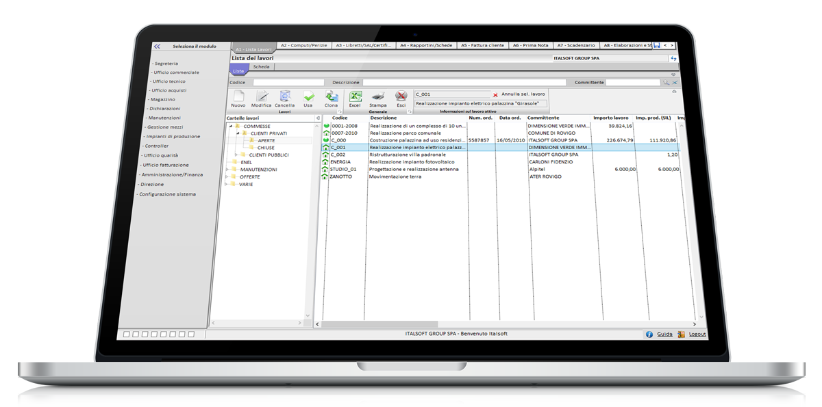Click the Usa green checkmark icon

point(308,97)
